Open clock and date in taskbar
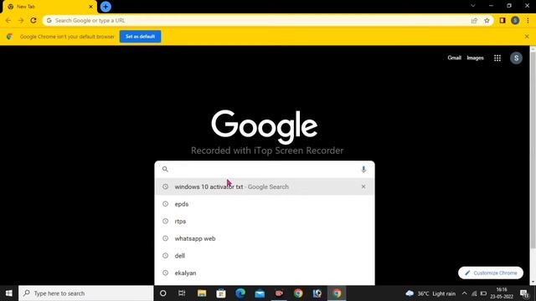Image resolution: width=536 pixels, height=301 pixels. (x=502, y=293)
